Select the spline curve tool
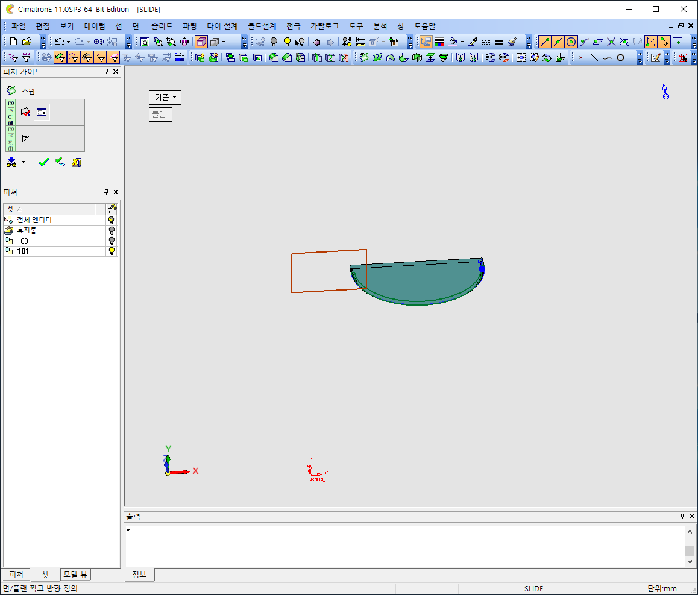Viewport: 698px width, 595px height. tap(607, 57)
